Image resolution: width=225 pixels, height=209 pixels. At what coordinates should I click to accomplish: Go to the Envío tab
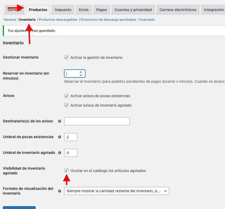[x=84, y=10]
